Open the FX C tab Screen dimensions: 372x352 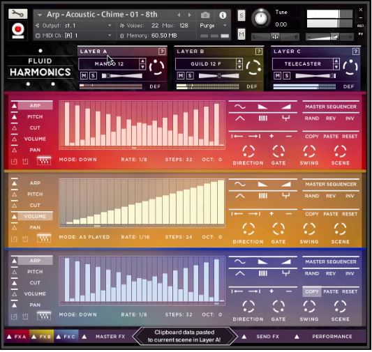tap(66, 337)
